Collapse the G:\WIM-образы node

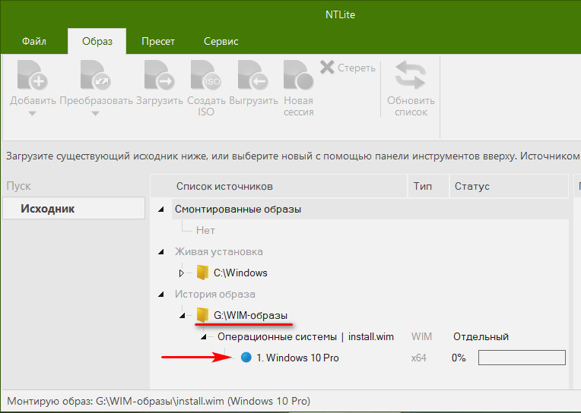click(183, 316)
